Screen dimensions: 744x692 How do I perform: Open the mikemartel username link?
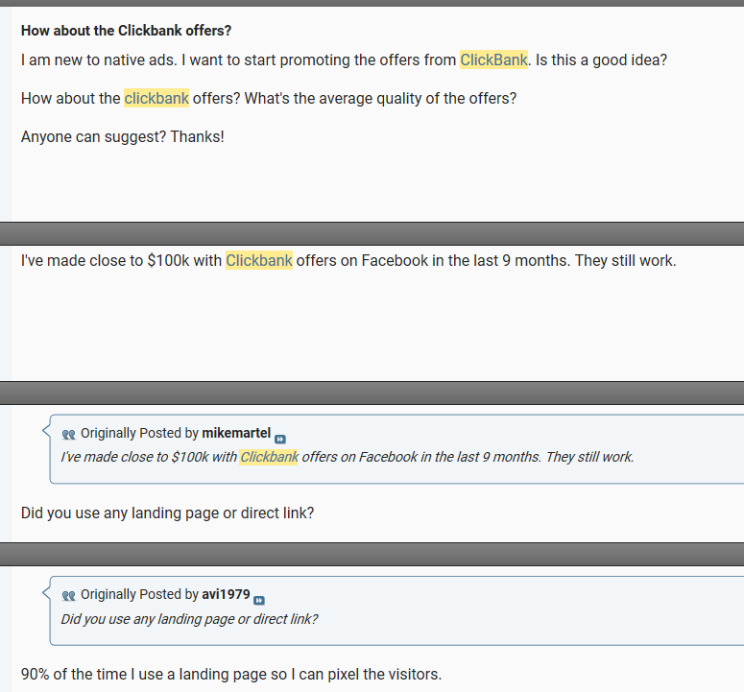pos(237,433)
